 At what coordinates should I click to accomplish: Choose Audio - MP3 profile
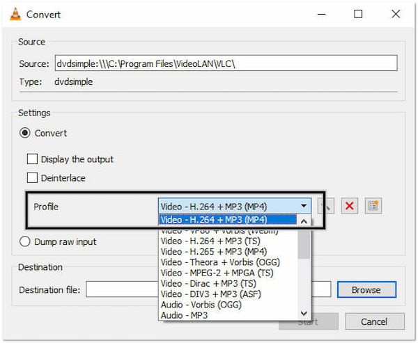click(228, 315)
